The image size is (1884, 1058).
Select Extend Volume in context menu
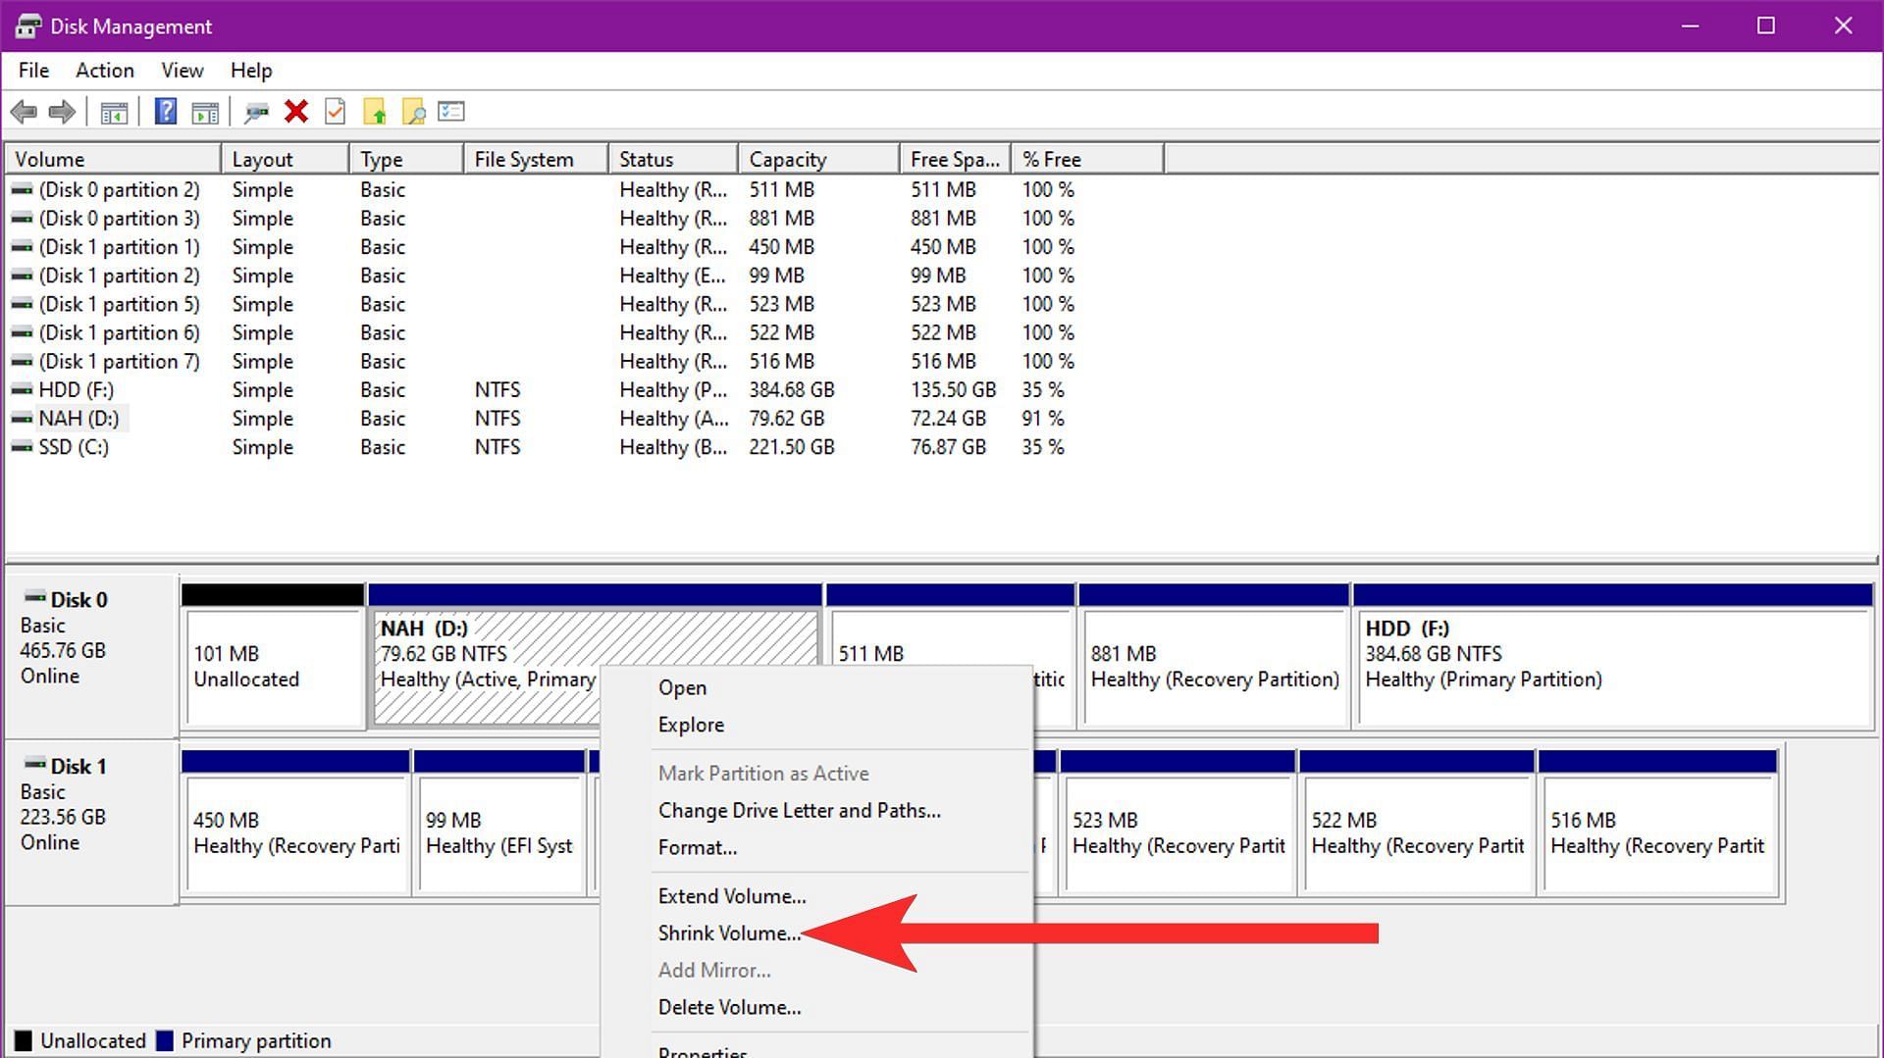click(816, 896)
